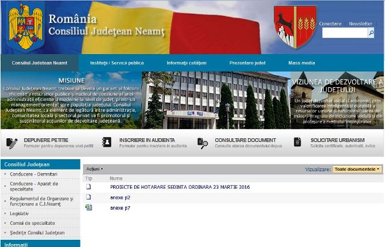This screenshot has width=385, height=247.
Task: Open Mass media menu
Action: pos(301,63)
